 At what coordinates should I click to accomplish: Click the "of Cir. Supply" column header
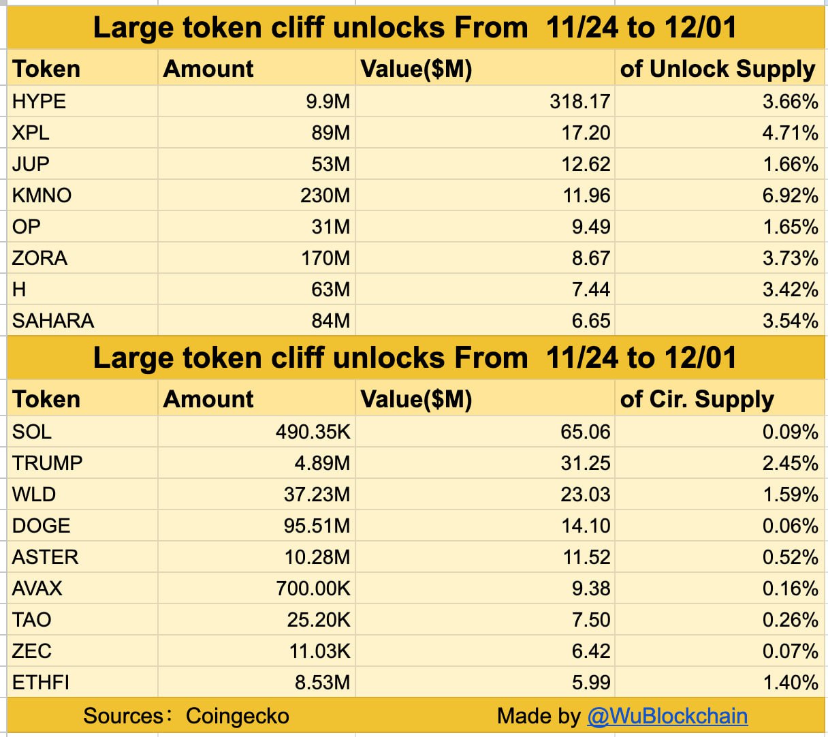pyautogui.click(x=697, y=399)
